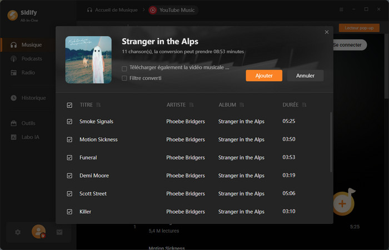Viewport: 389px width, 250px height.
Task: Click the Annuler button
Action: [305, 76]
